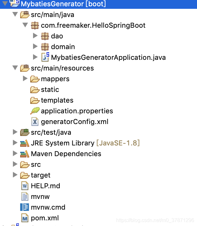Image resolution: width=197 pixels, height=226 pixels.
Task: Select the domain package label
Action: pyautogui.click(x=63, y=47)
